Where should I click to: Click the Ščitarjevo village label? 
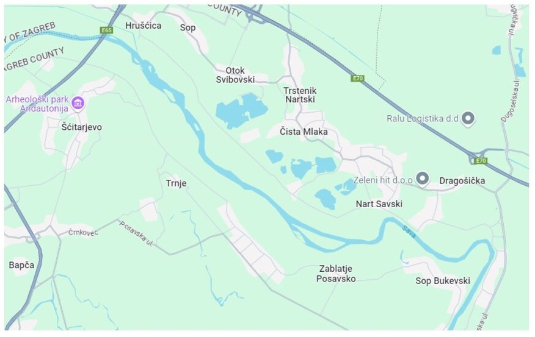[82, 127]
